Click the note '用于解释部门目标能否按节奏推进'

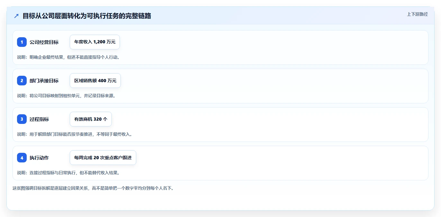click(x=61, y=134)
